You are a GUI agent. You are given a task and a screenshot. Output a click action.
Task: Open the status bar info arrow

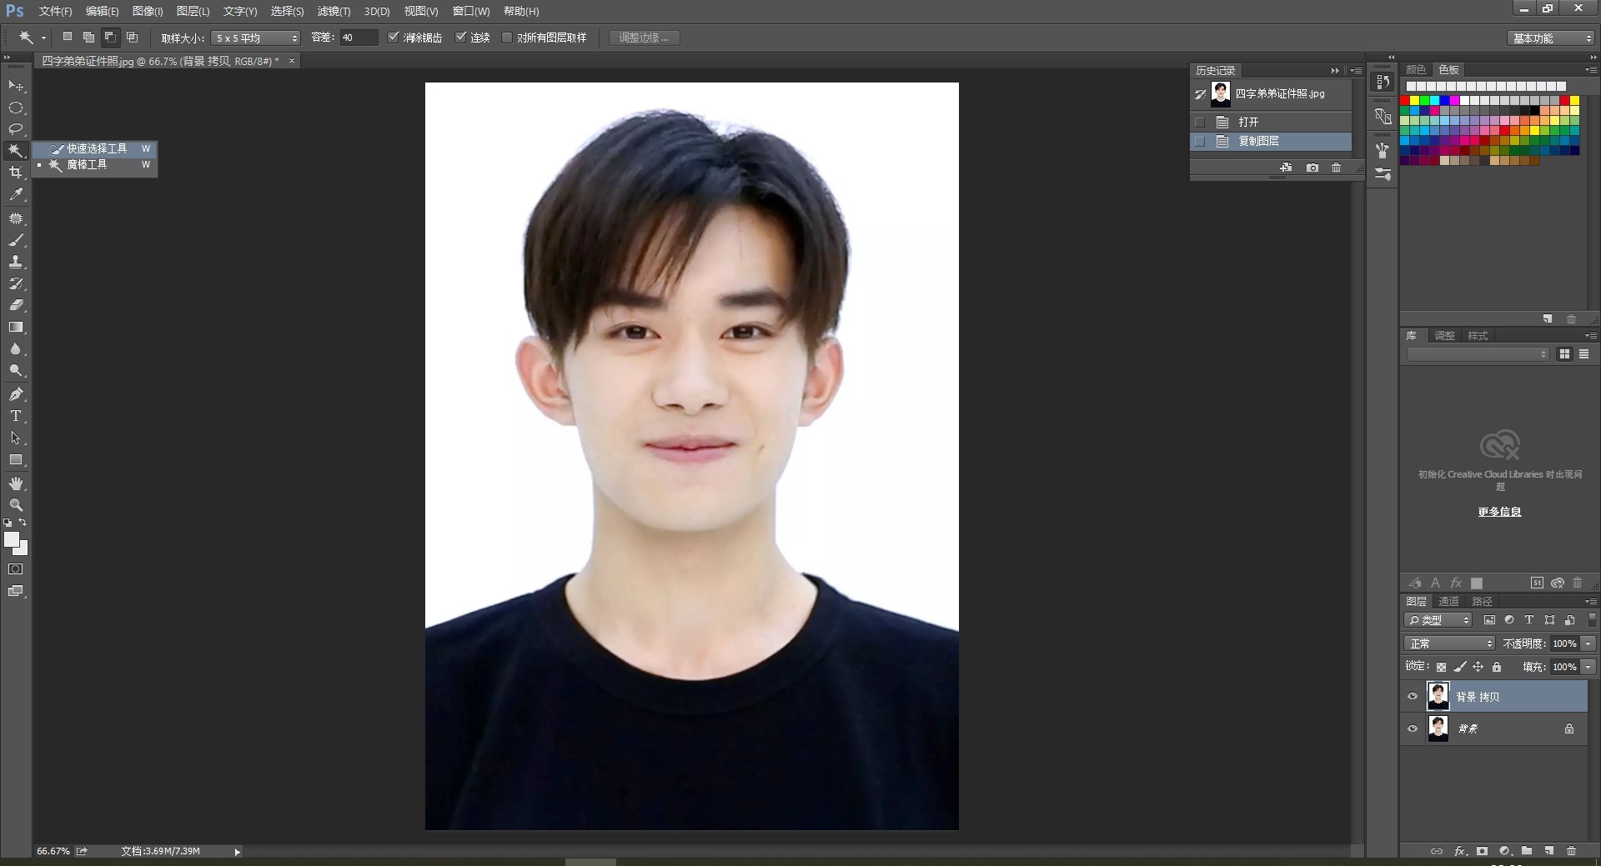237,852
